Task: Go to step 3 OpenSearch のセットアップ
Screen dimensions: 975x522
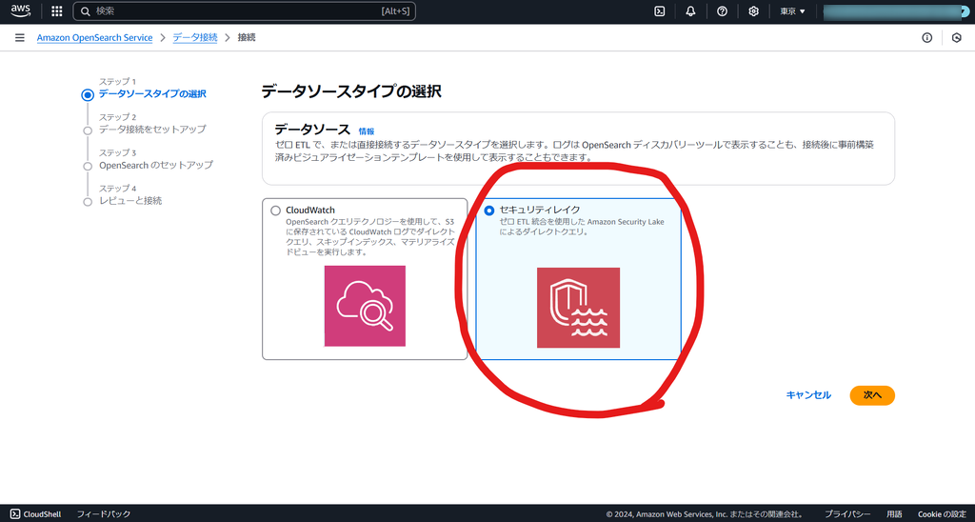Action: (156, 165)
